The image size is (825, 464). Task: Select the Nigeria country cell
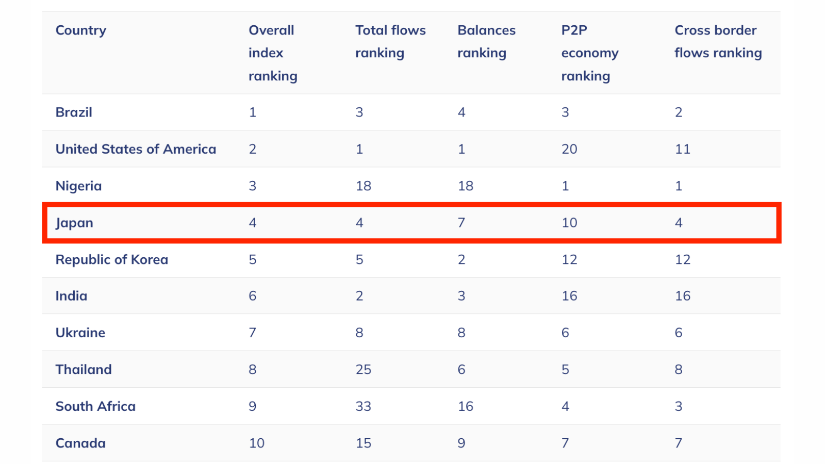pyautogui.click(x=78, y=186)
